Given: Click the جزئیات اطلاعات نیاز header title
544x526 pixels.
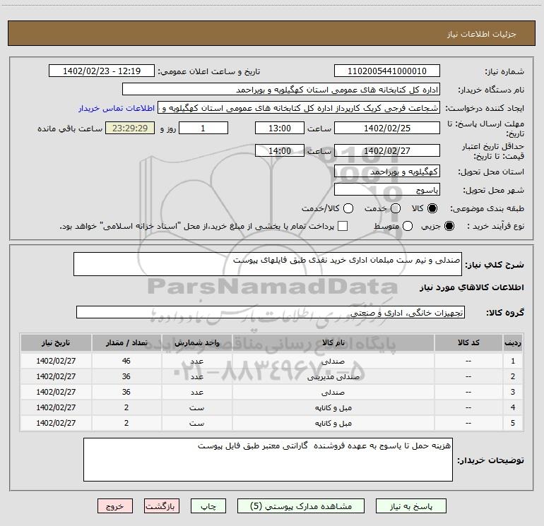Looking at the screenshot, I should [481, 34].
